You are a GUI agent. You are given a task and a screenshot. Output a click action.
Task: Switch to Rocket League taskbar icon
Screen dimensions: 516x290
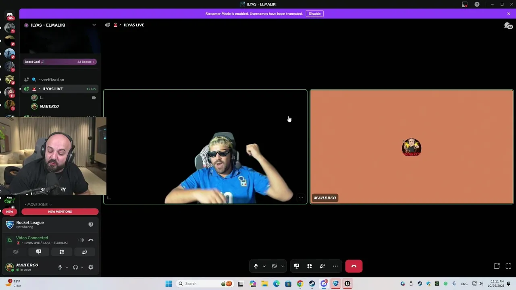(335, 284)
